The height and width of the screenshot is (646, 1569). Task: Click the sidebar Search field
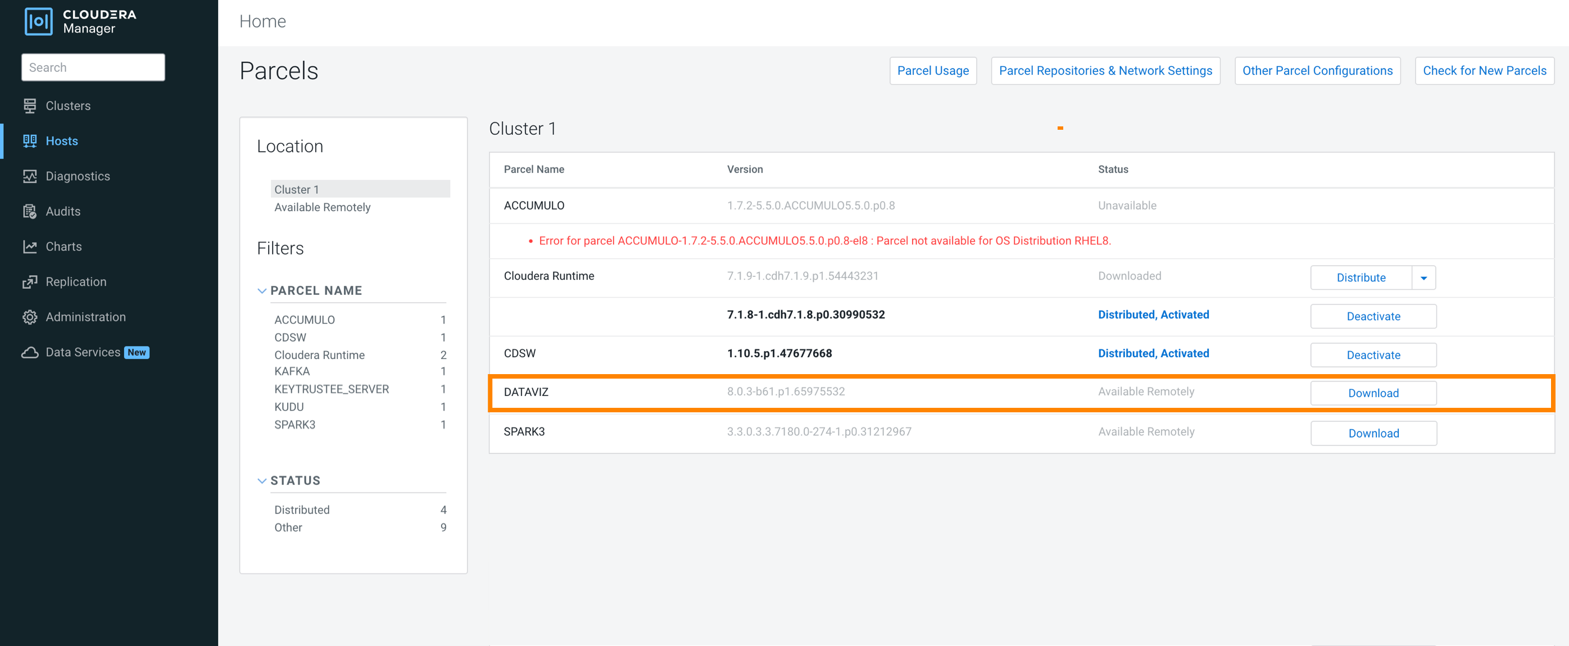click(93, 67)
